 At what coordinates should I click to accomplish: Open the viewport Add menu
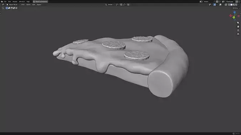[34, 5]
